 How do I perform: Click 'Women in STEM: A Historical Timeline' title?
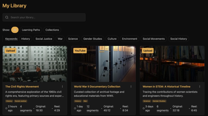click(x=166, y=87)
